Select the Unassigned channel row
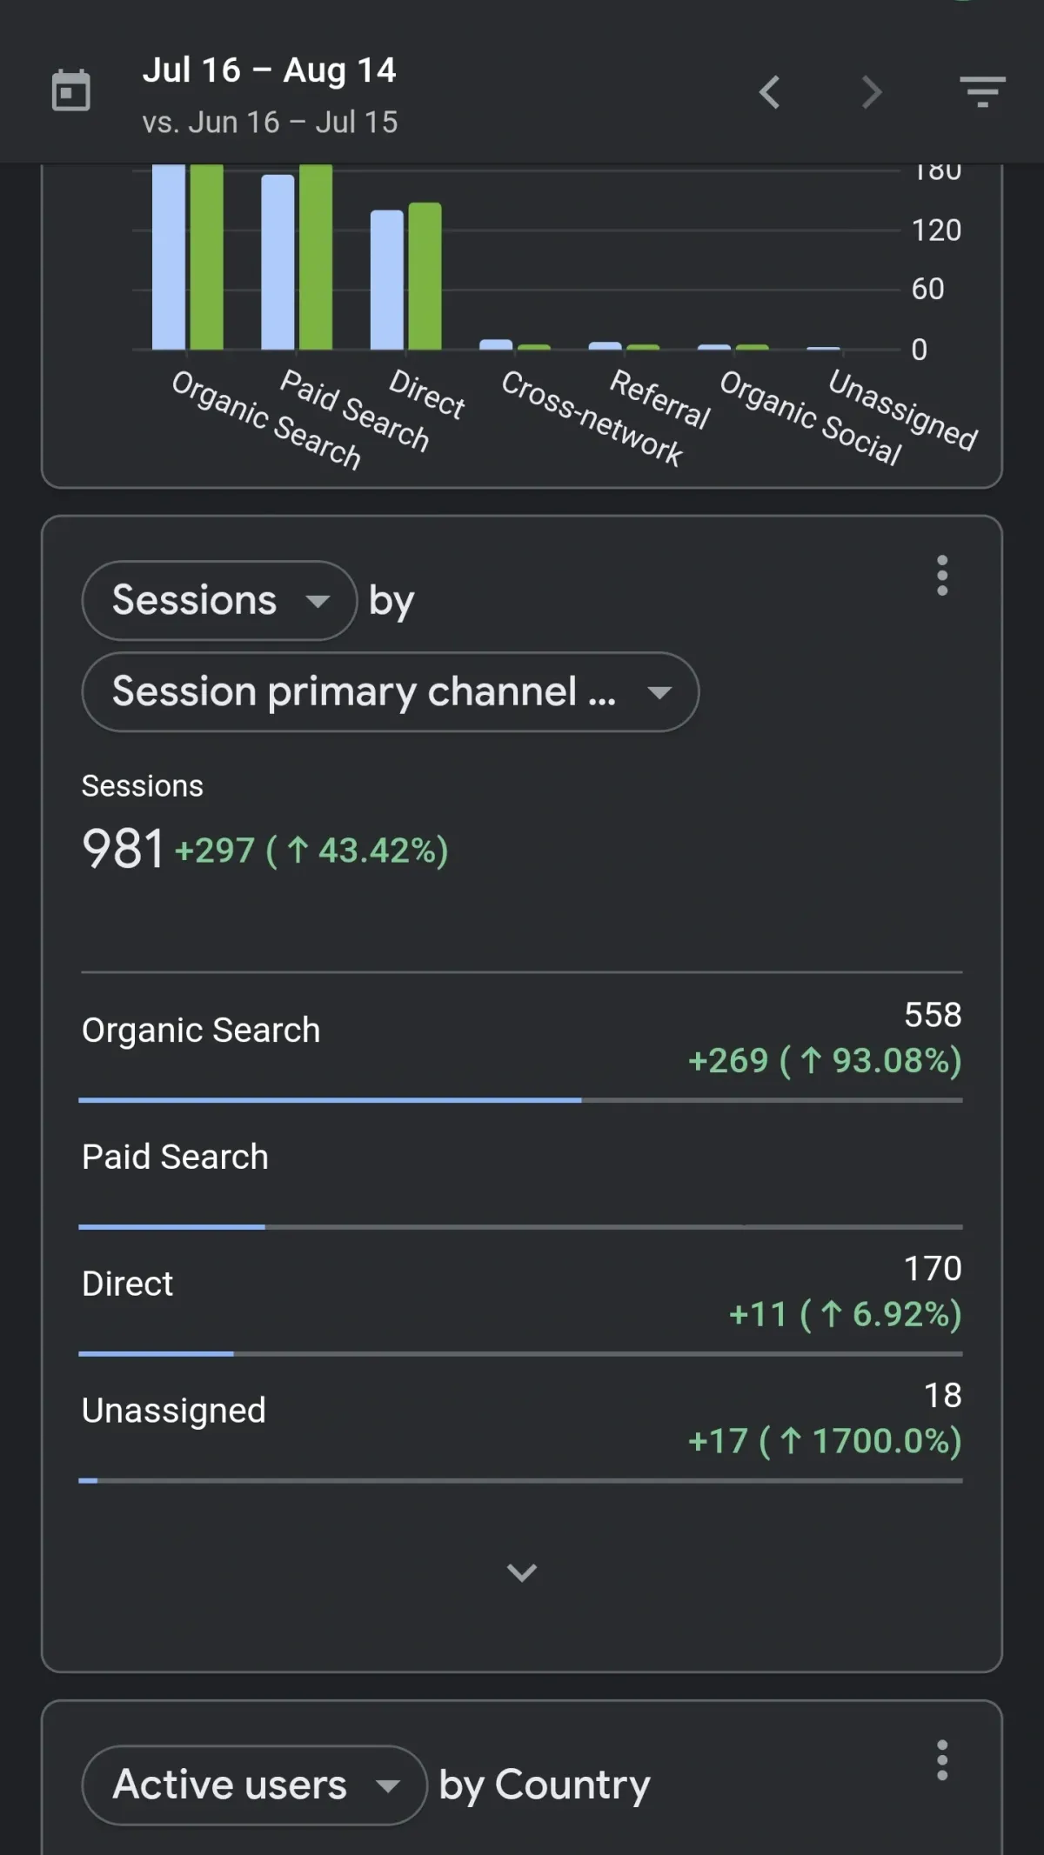Screen dimensions: 1044x1855 coord(520,1415)
